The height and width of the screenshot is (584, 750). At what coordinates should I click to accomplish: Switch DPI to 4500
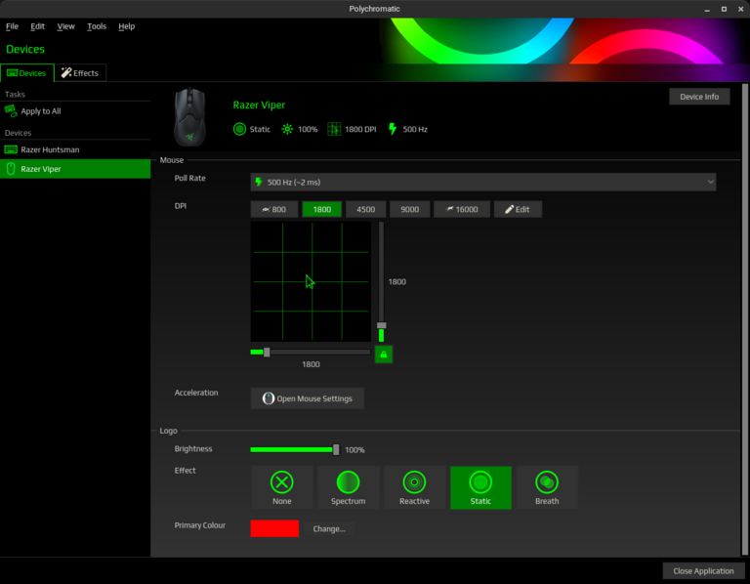(366, 210)
